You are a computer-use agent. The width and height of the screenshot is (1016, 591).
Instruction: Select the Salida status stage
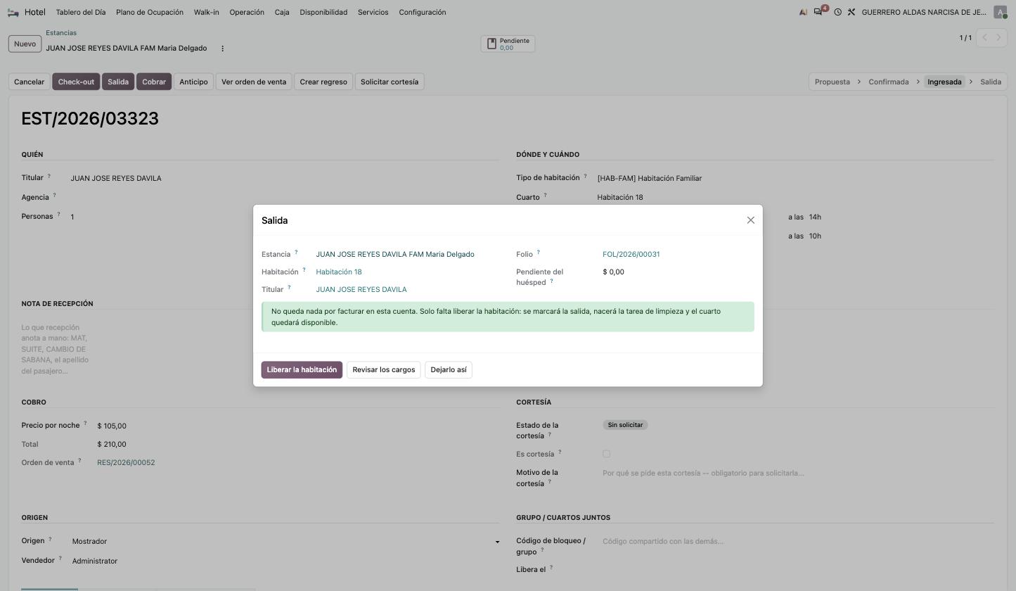(x=990, y=82)
